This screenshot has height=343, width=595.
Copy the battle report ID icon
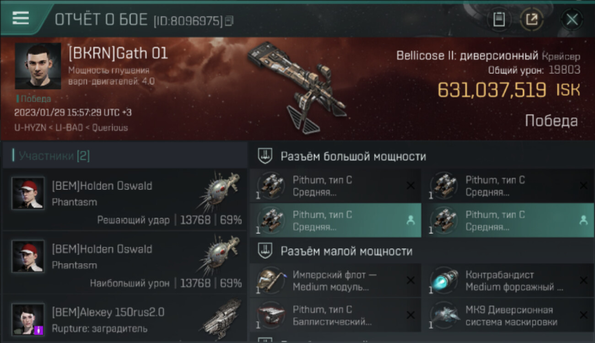[x=229, y=21]
